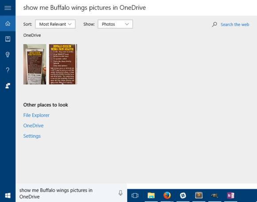Click the Windows Start button

[x=8, y=195]
